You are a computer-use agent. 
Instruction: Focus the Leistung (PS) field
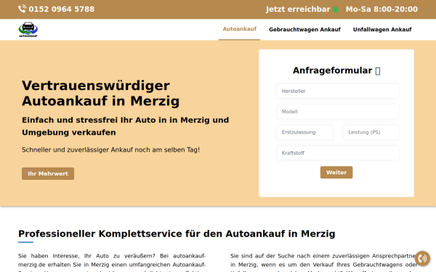(x=371, y=132)
